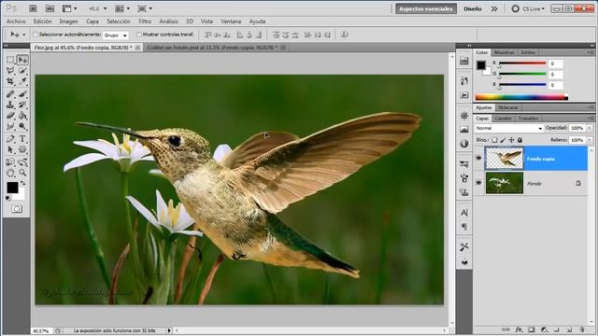Select the Eraser tool
Image resolution: width=598 pixels, height=336 pixels.
10,115
